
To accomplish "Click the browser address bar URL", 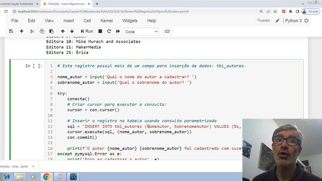I will (103, 12).
